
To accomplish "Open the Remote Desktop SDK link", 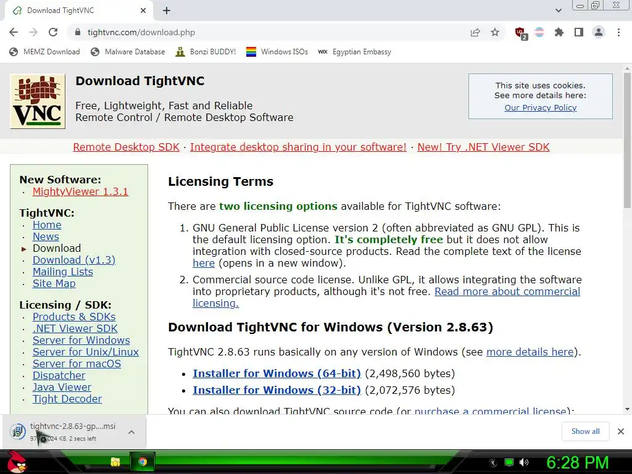I will (x=126, y=147).
